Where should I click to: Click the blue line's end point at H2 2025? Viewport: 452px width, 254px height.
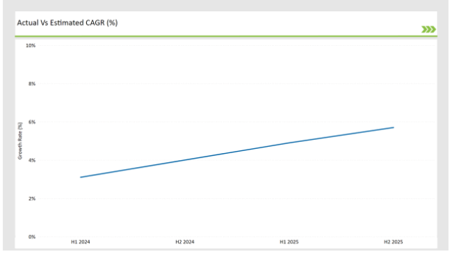coord(393,127)
